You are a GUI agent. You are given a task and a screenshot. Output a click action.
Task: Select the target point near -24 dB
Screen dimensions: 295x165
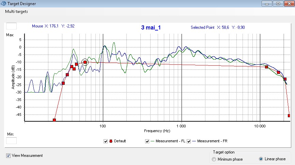pyautogui.click(x=63, y=83)
